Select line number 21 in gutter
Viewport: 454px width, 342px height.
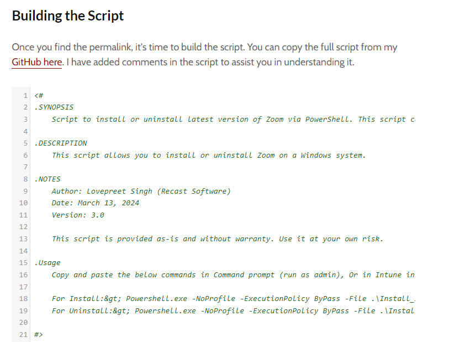[x=23, y=335]
